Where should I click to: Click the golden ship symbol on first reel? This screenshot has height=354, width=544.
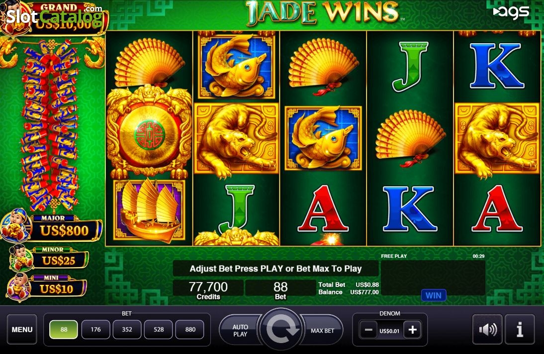(x=149, y=210)
